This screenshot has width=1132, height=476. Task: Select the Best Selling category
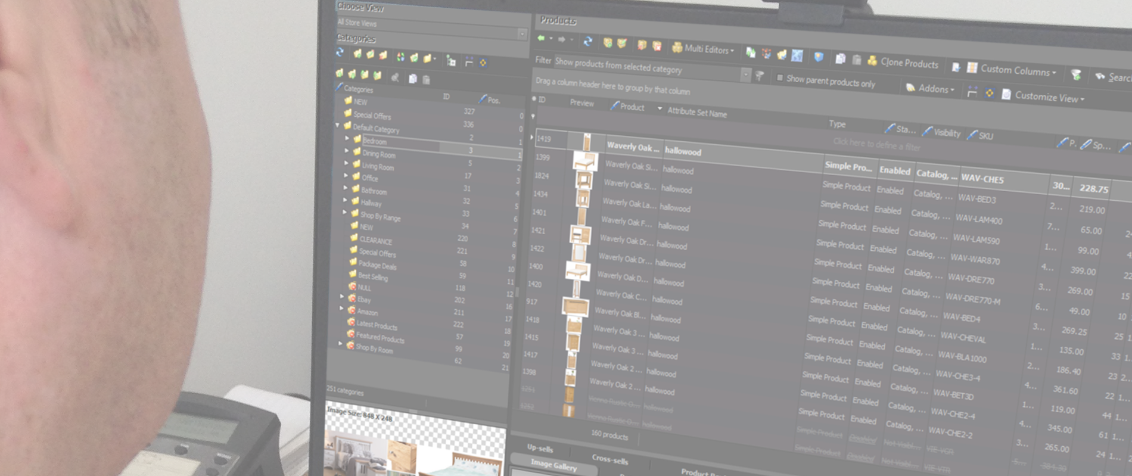tap(372, 277)
